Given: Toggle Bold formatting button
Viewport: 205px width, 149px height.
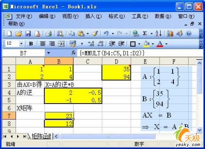Looking at the screenshot, I should pos(31,44).
